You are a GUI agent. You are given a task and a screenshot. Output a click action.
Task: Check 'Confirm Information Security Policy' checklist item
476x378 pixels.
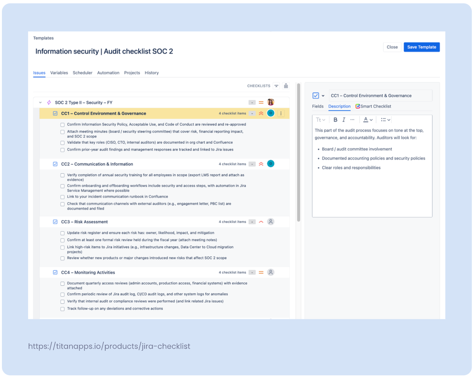62,125
